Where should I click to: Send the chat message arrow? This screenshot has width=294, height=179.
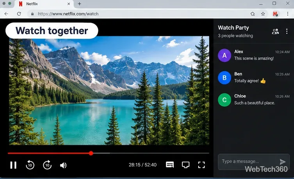point(283,161)
